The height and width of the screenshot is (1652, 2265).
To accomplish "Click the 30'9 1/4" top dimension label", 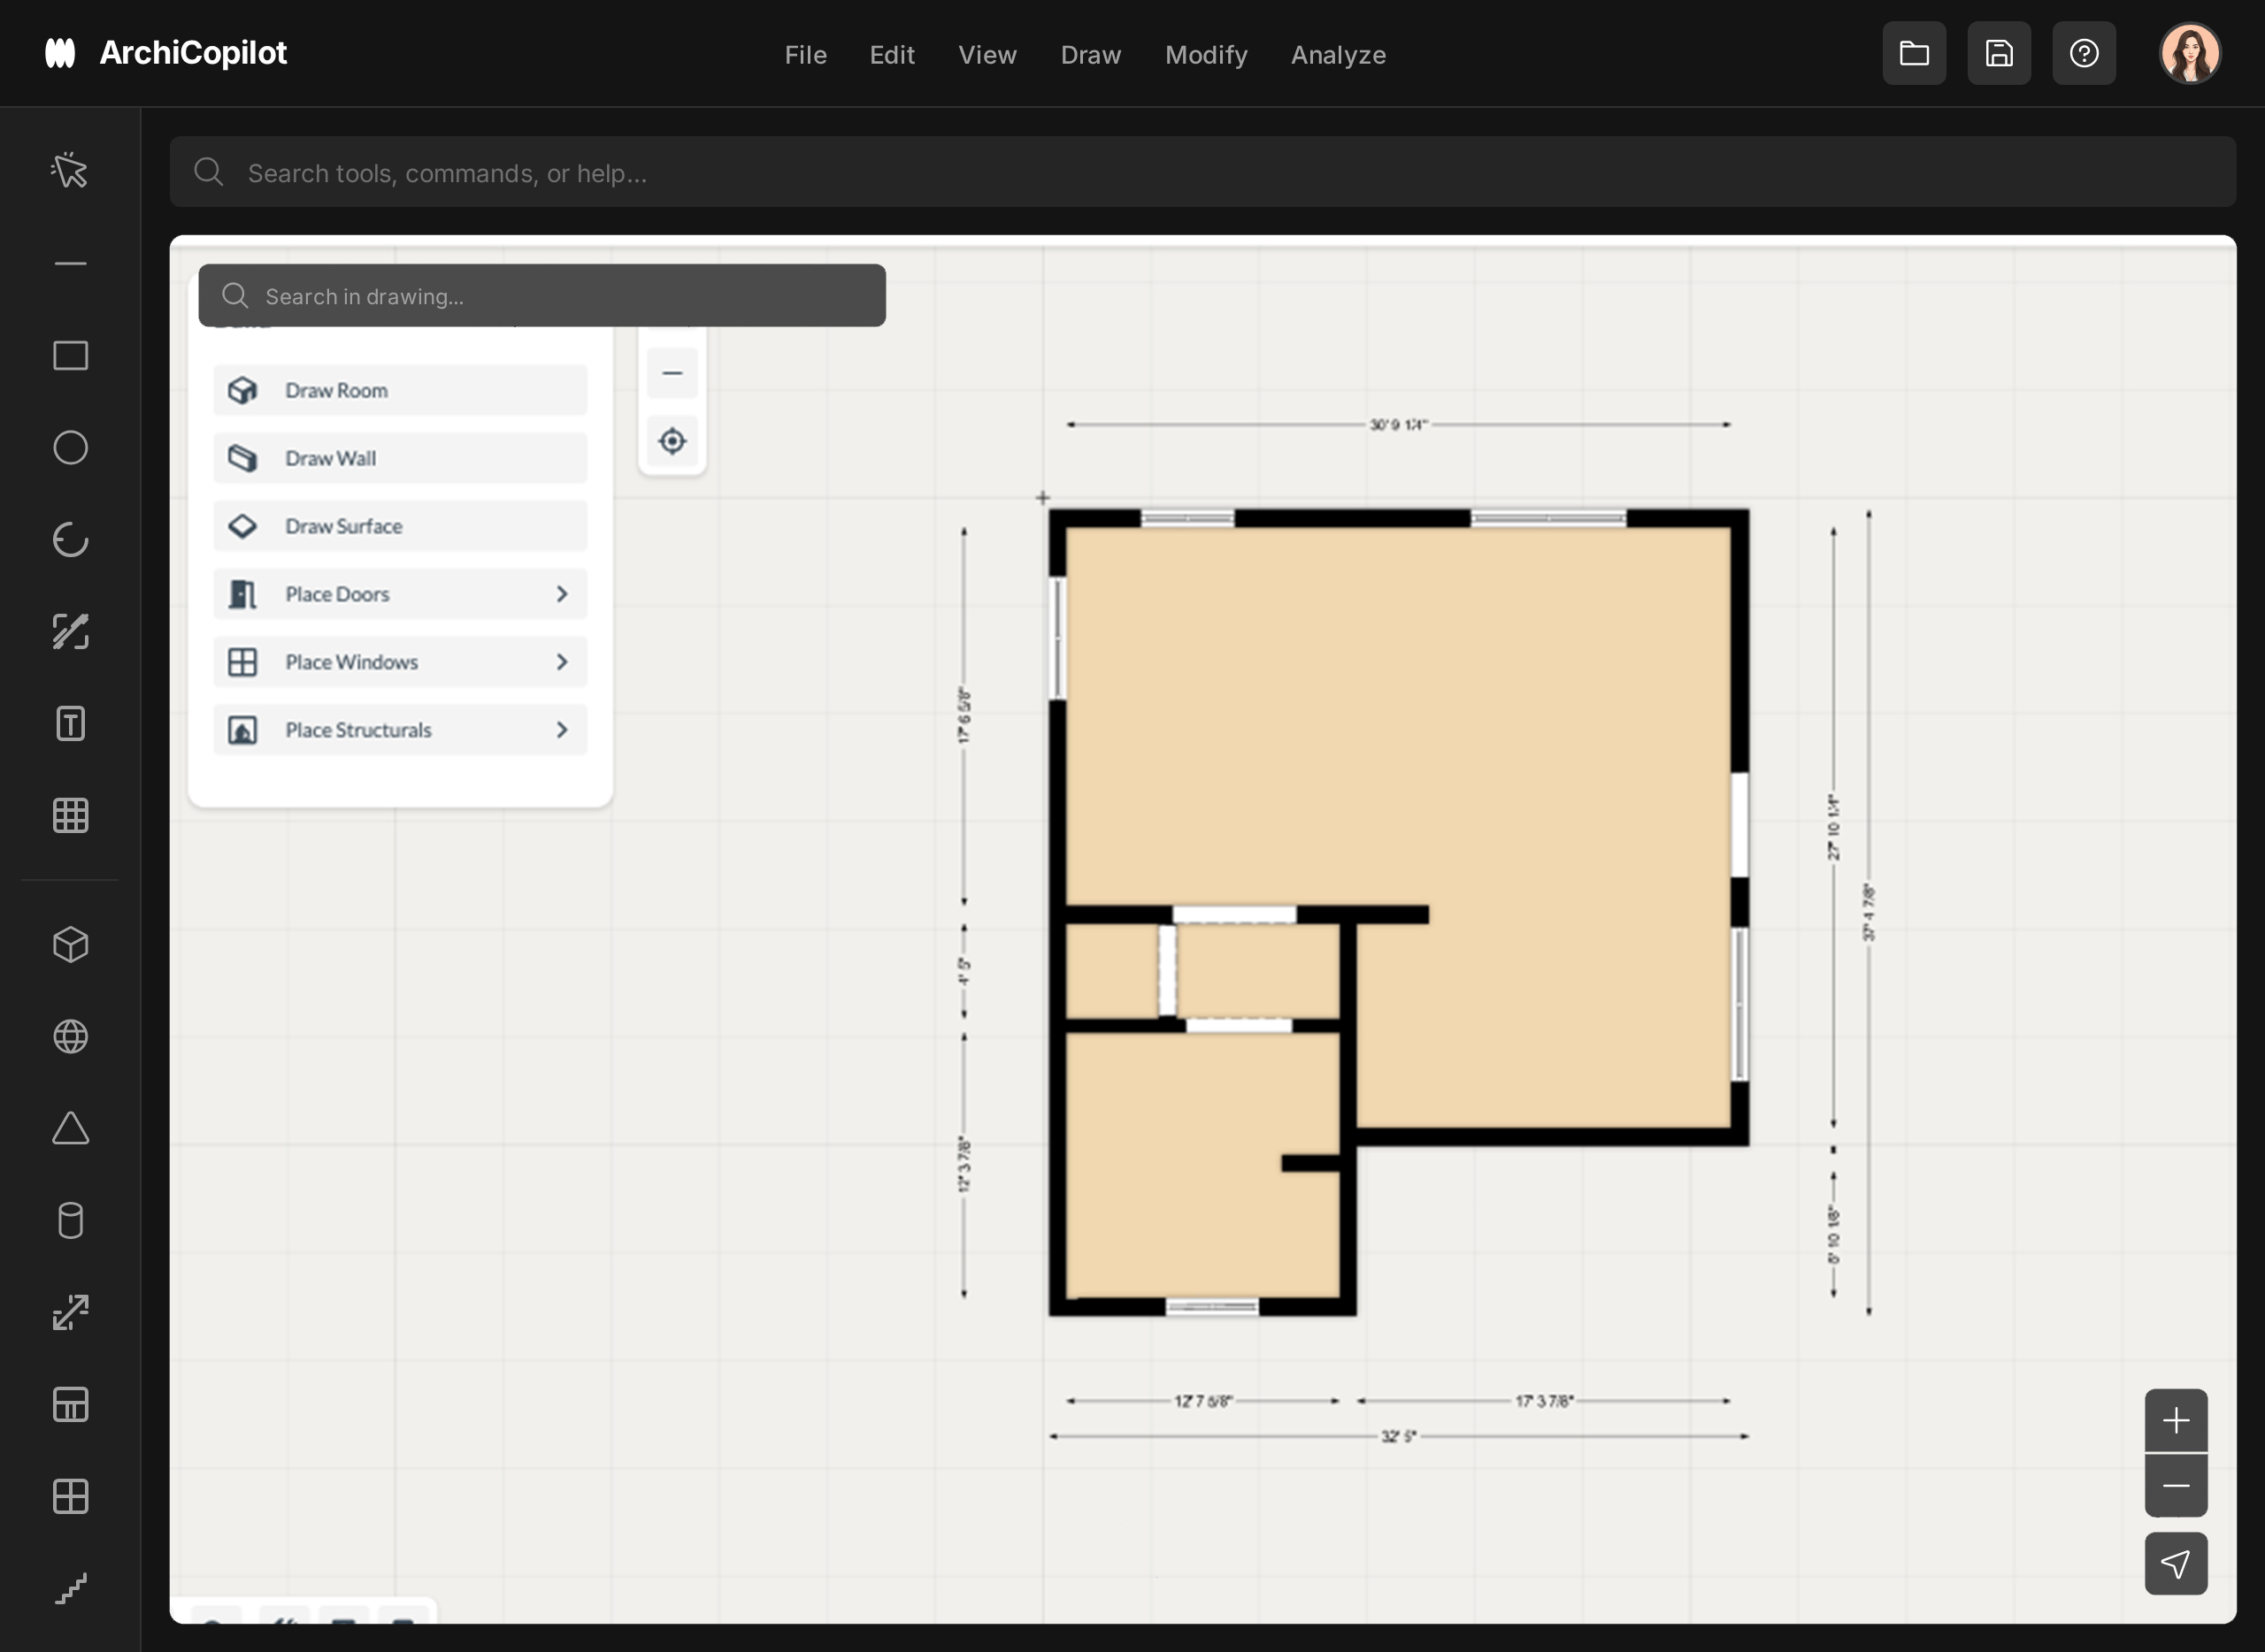I will pyautogui.click(x=1399, y=425).
